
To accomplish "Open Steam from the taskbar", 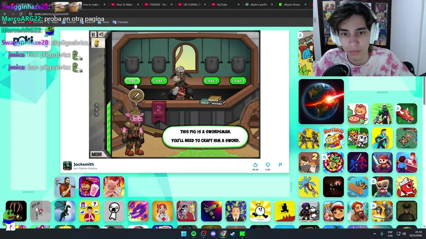I will (x=233, y=234).
